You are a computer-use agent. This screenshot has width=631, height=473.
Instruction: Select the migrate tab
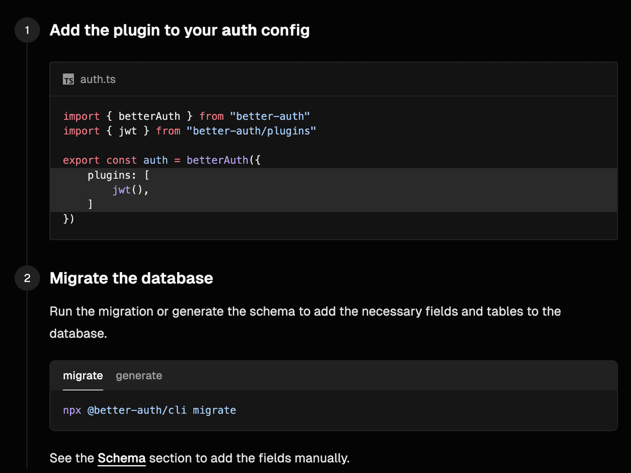click(x=83, y=376)
